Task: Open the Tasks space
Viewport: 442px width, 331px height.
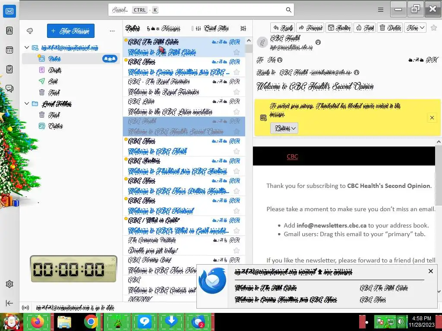Action: (x=9, y=69)
